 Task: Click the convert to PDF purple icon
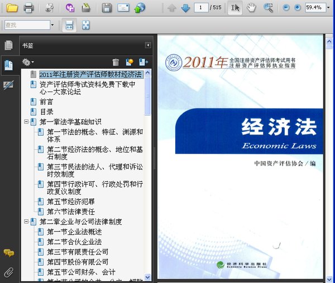coord(70,8)
